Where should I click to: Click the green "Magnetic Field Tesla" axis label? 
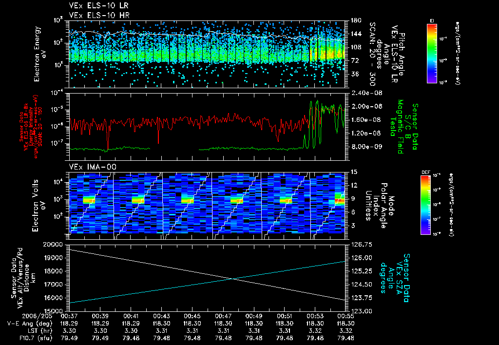(397, 127)
